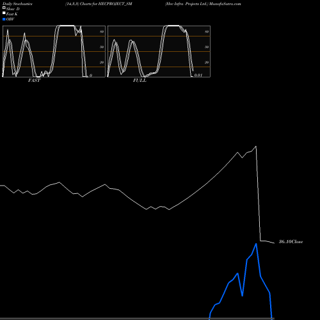Click the 'Hec Infra Projects Ltd.' company name
Image resolution: width=320 pixels, height=320 pixels.
[186, 4]
